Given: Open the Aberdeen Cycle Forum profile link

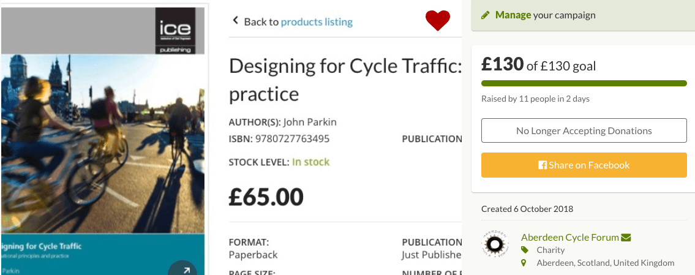Looking at the screenshot, I should coord(569,238).
